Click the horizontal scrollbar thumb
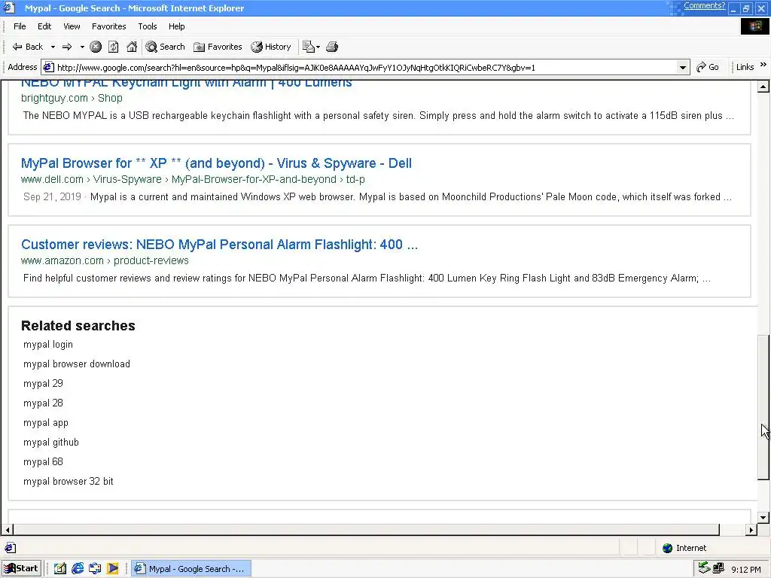771x578 pixels. pos(367,530)
